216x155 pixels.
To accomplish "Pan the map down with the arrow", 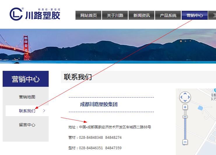I will [185, 100].
